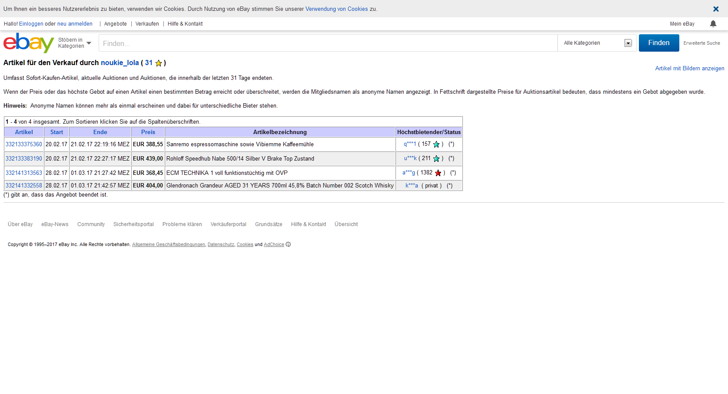Open Hilfe & Kontakt footer link
The height and width of the screenshot is (394, 728).
pos(309,224)
